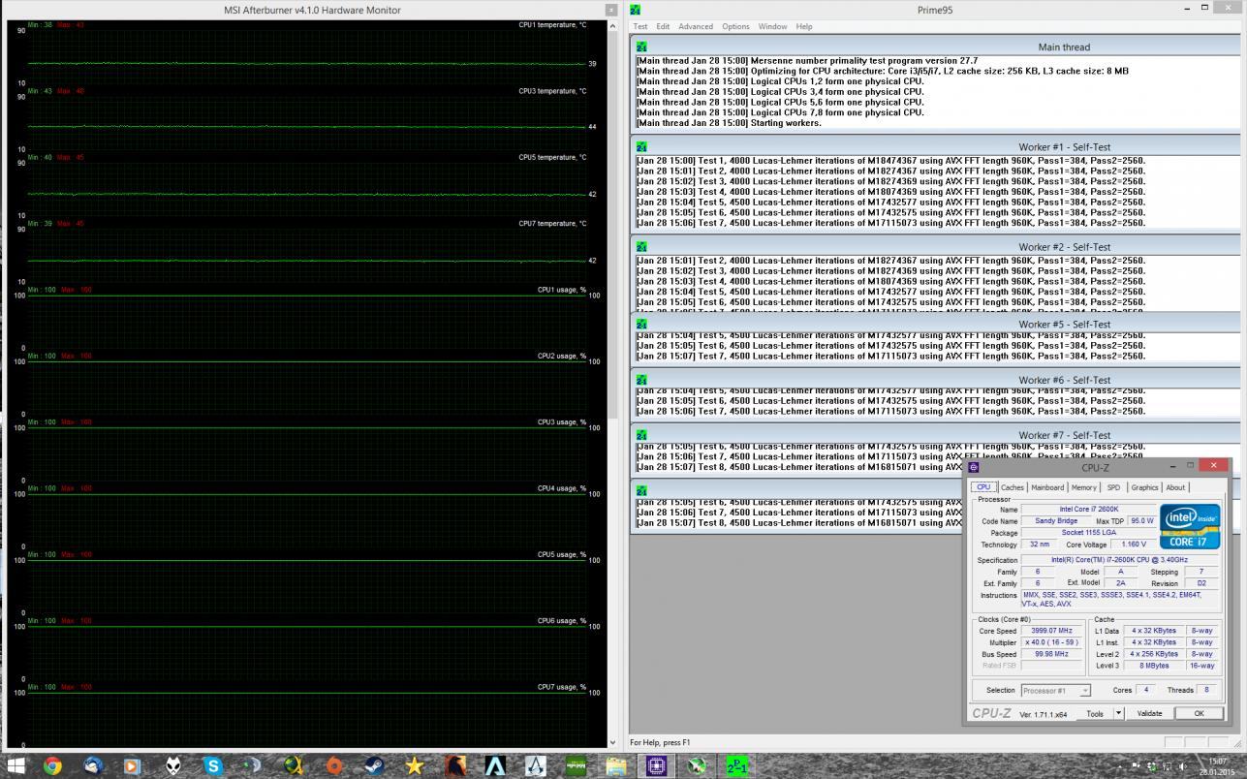Open the Test menu in Prime95
1247x779 pixels.
coord(640,26)
